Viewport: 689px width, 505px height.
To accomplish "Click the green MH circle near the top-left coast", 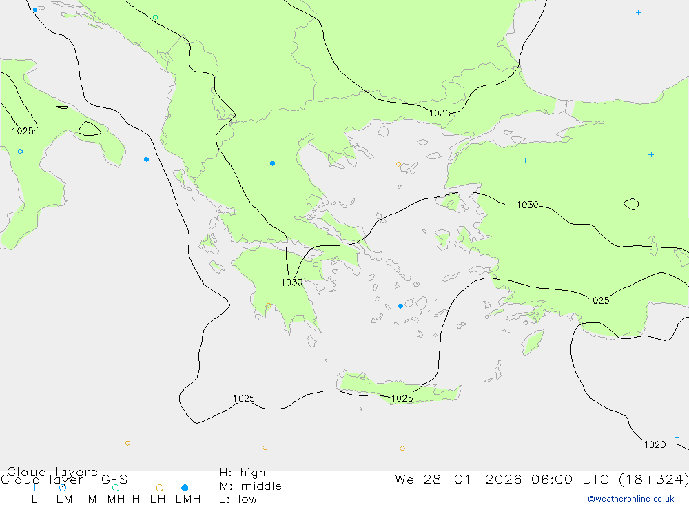I will tap(155, 18).
